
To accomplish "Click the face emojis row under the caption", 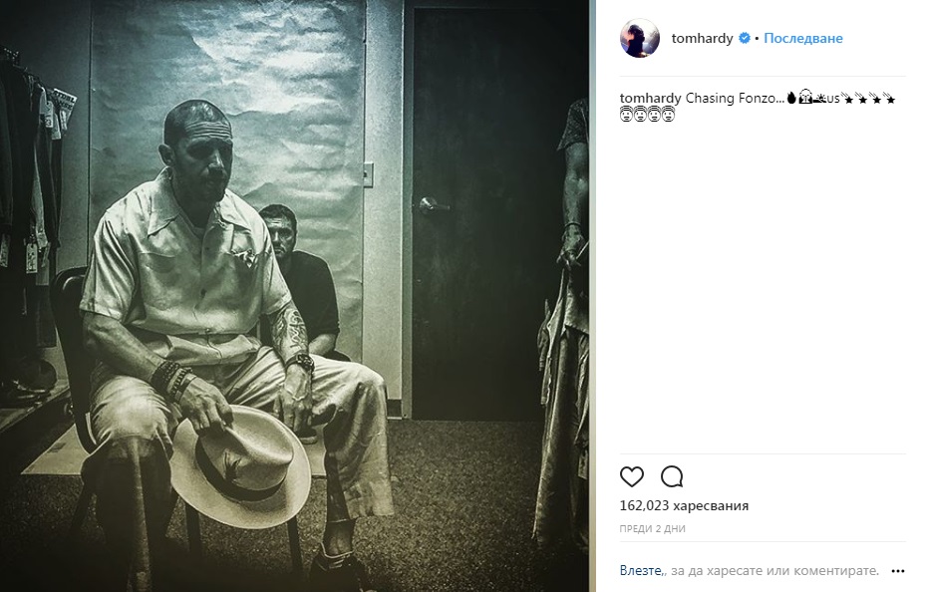I will point(647,115).
